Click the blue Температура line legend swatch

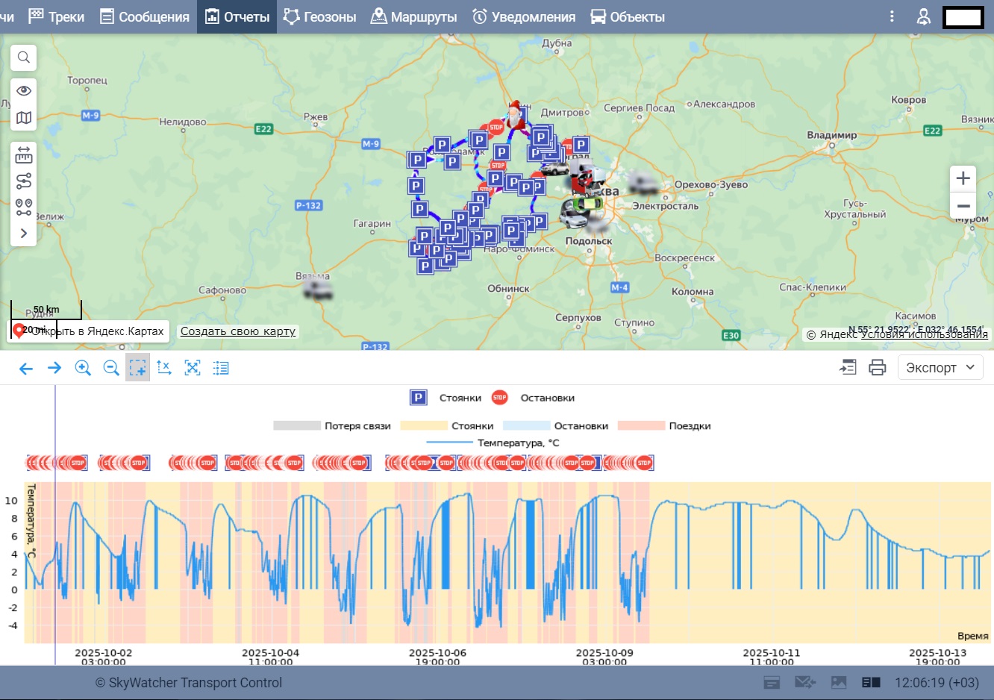click(x=448, y=443)
